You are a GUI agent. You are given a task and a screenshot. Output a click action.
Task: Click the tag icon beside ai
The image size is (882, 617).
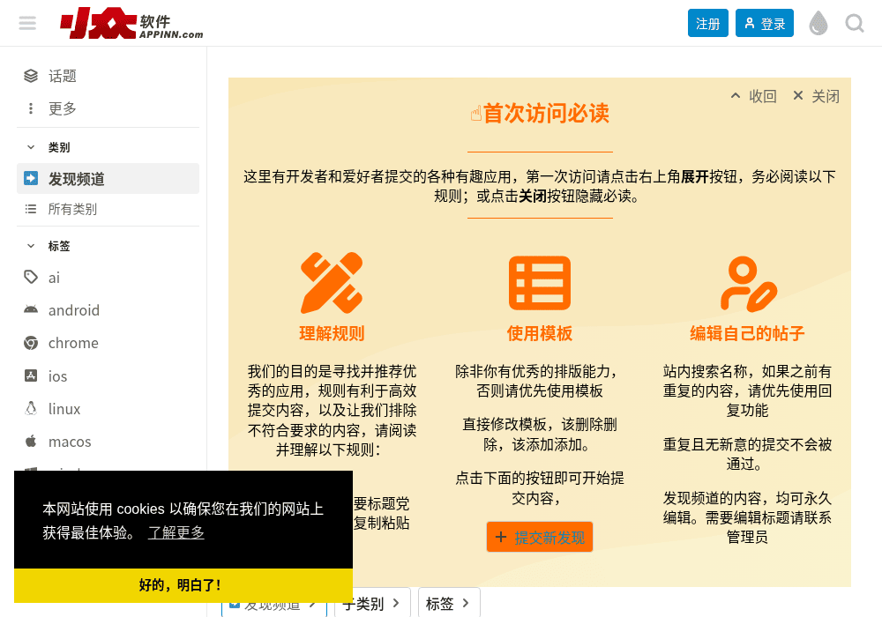(31, 277)
